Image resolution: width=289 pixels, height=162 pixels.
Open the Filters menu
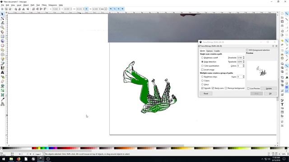44,5
